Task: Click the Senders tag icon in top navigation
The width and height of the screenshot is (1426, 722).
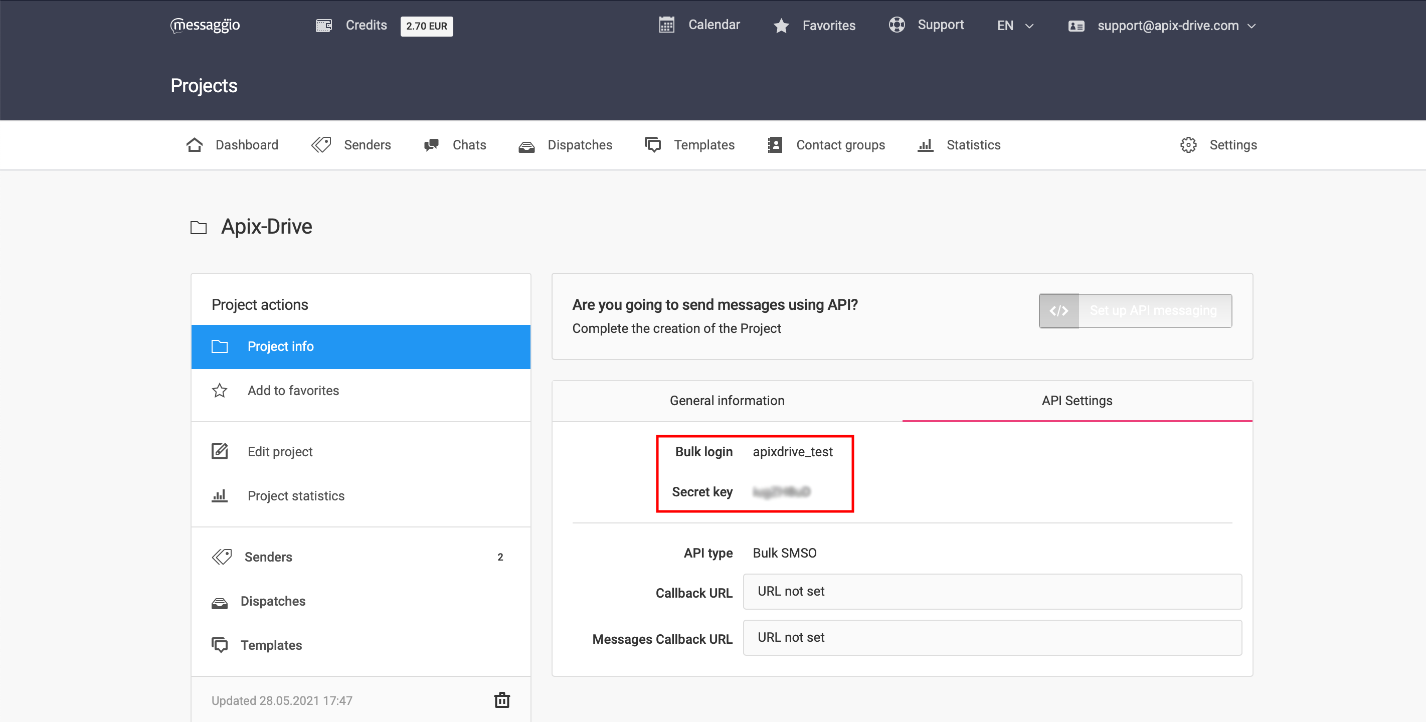Action: [321, 145]
